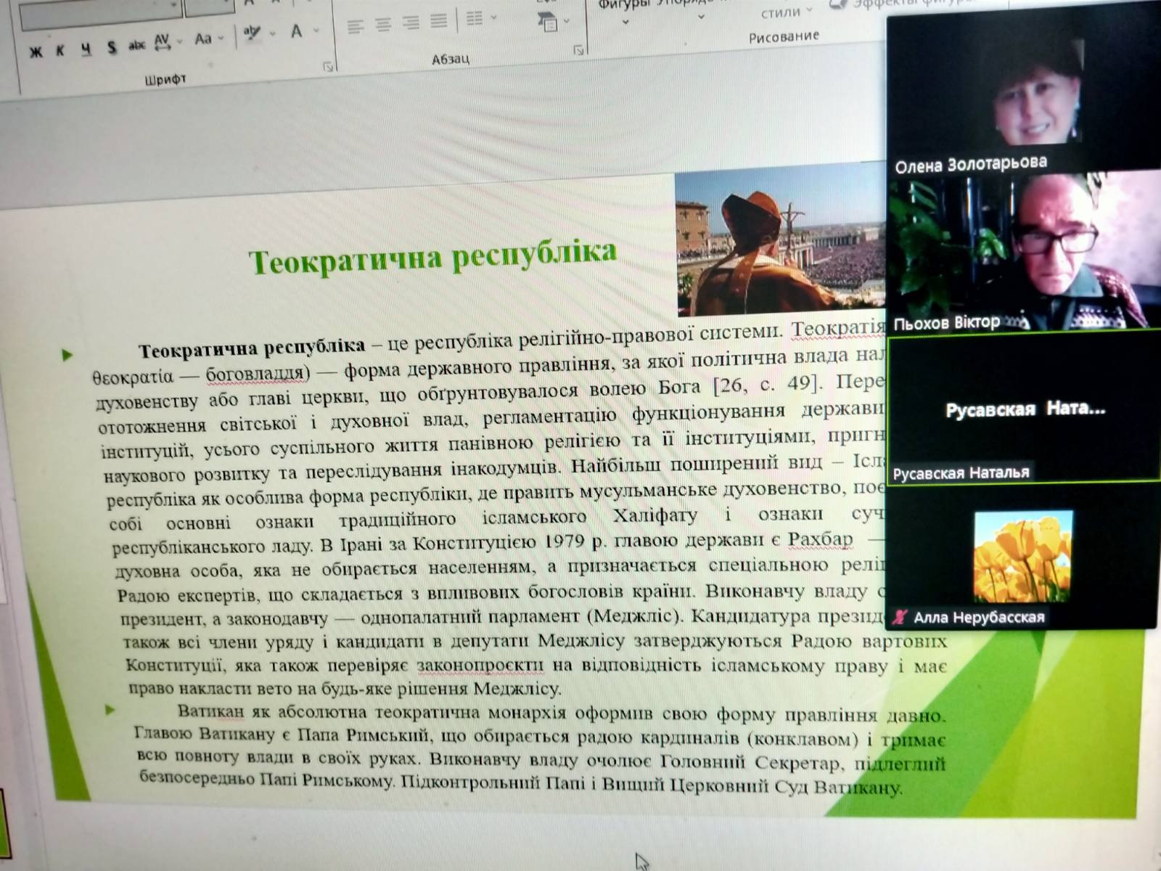Open the Абзац dialog launcher
Screen dimensions: 1161x871
point(578,50)
